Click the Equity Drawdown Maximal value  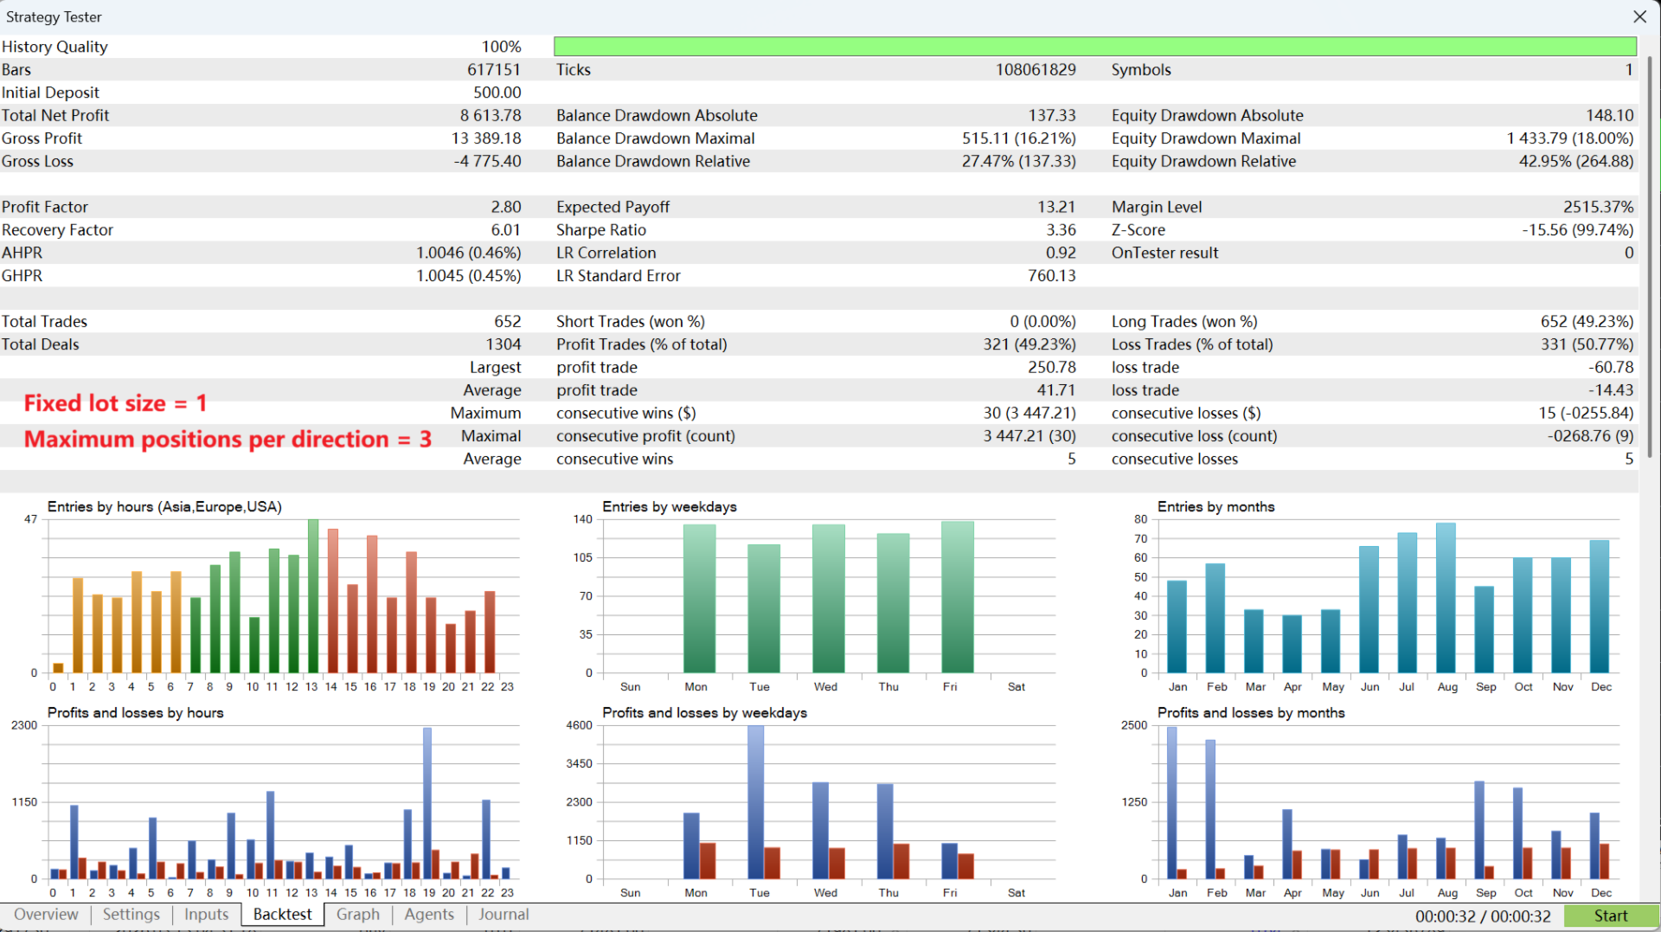coord(1569,138)
